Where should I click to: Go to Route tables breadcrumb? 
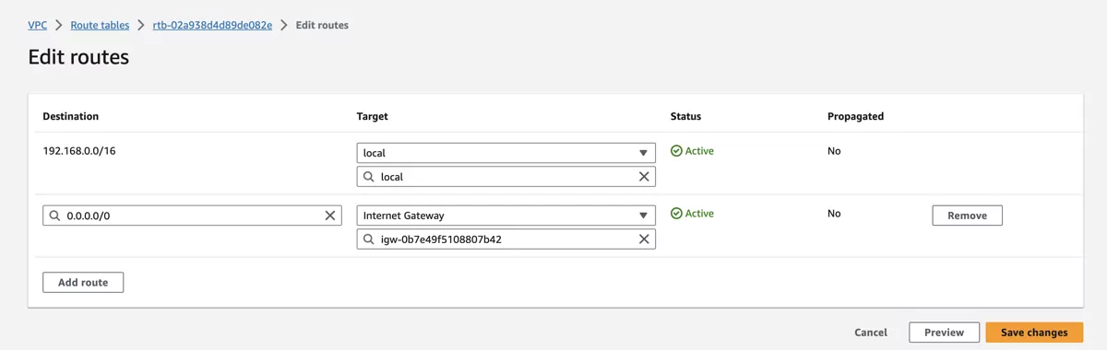click(x=100, y=25)
